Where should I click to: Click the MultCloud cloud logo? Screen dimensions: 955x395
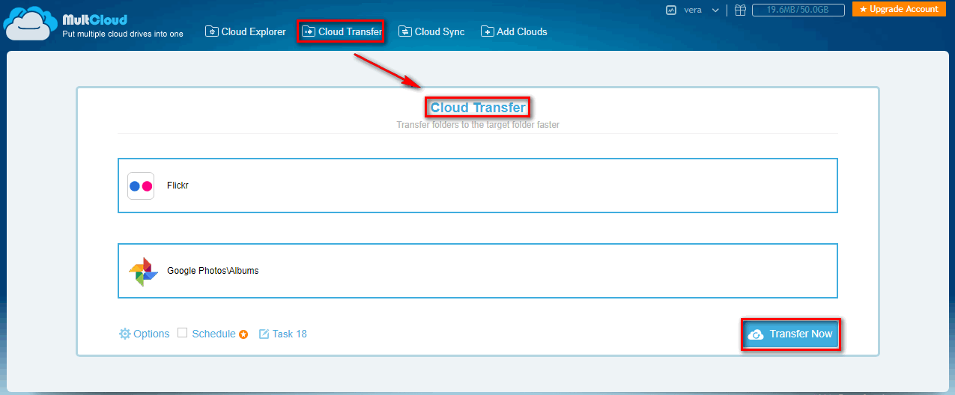coord(30,22)
